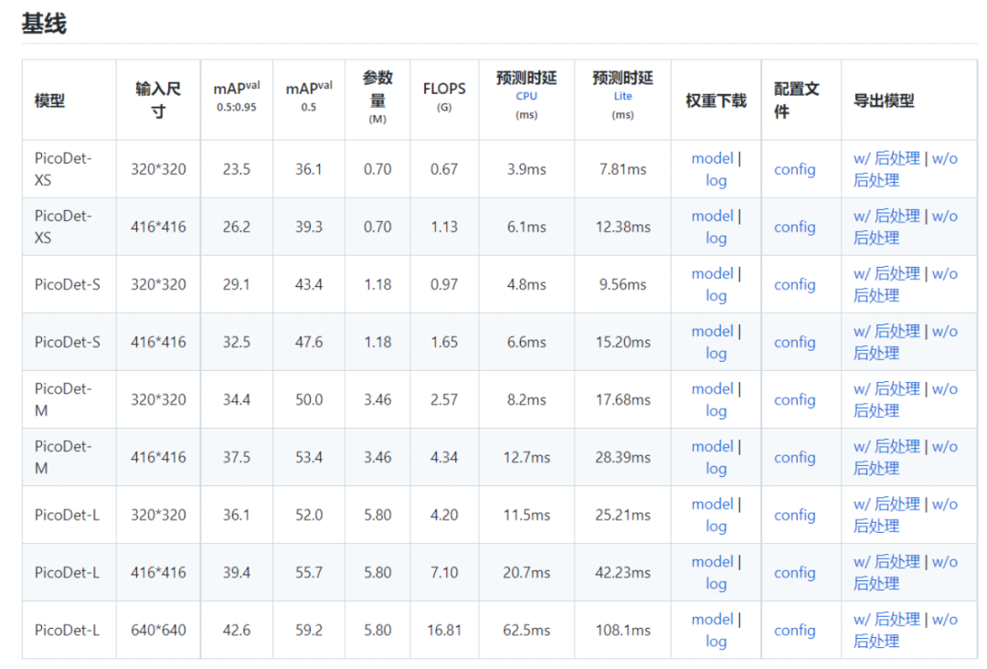Open log link for PicoDet-XS 320*320 row
This screenshot has height=669, width=987.
716,181
